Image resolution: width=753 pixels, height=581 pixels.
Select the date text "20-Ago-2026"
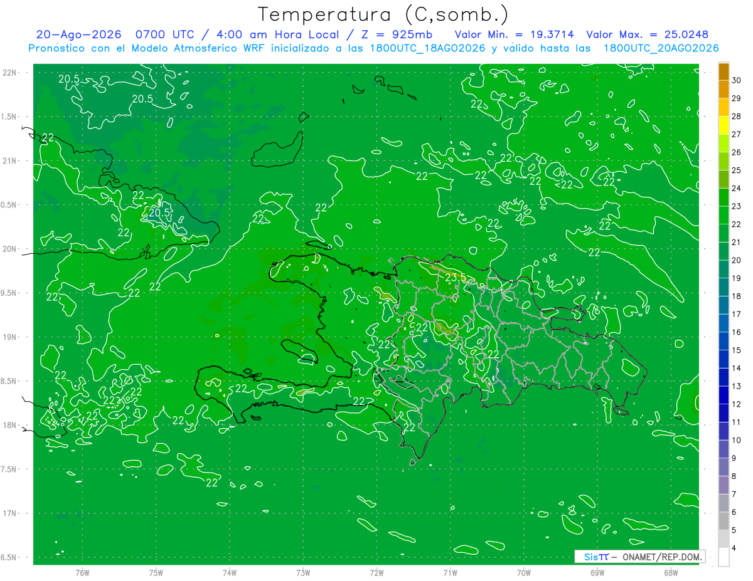tap(78, 34)
